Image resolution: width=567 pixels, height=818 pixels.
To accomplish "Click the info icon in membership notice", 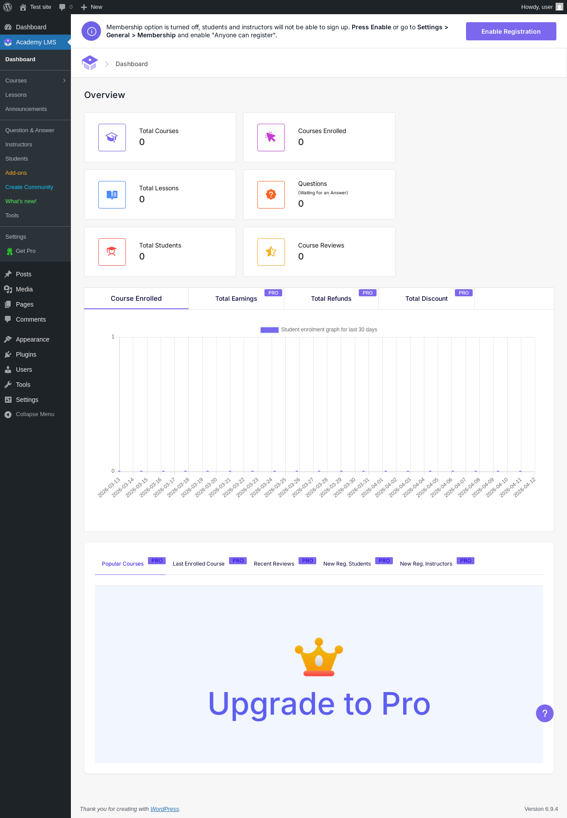I will [91, 31].
